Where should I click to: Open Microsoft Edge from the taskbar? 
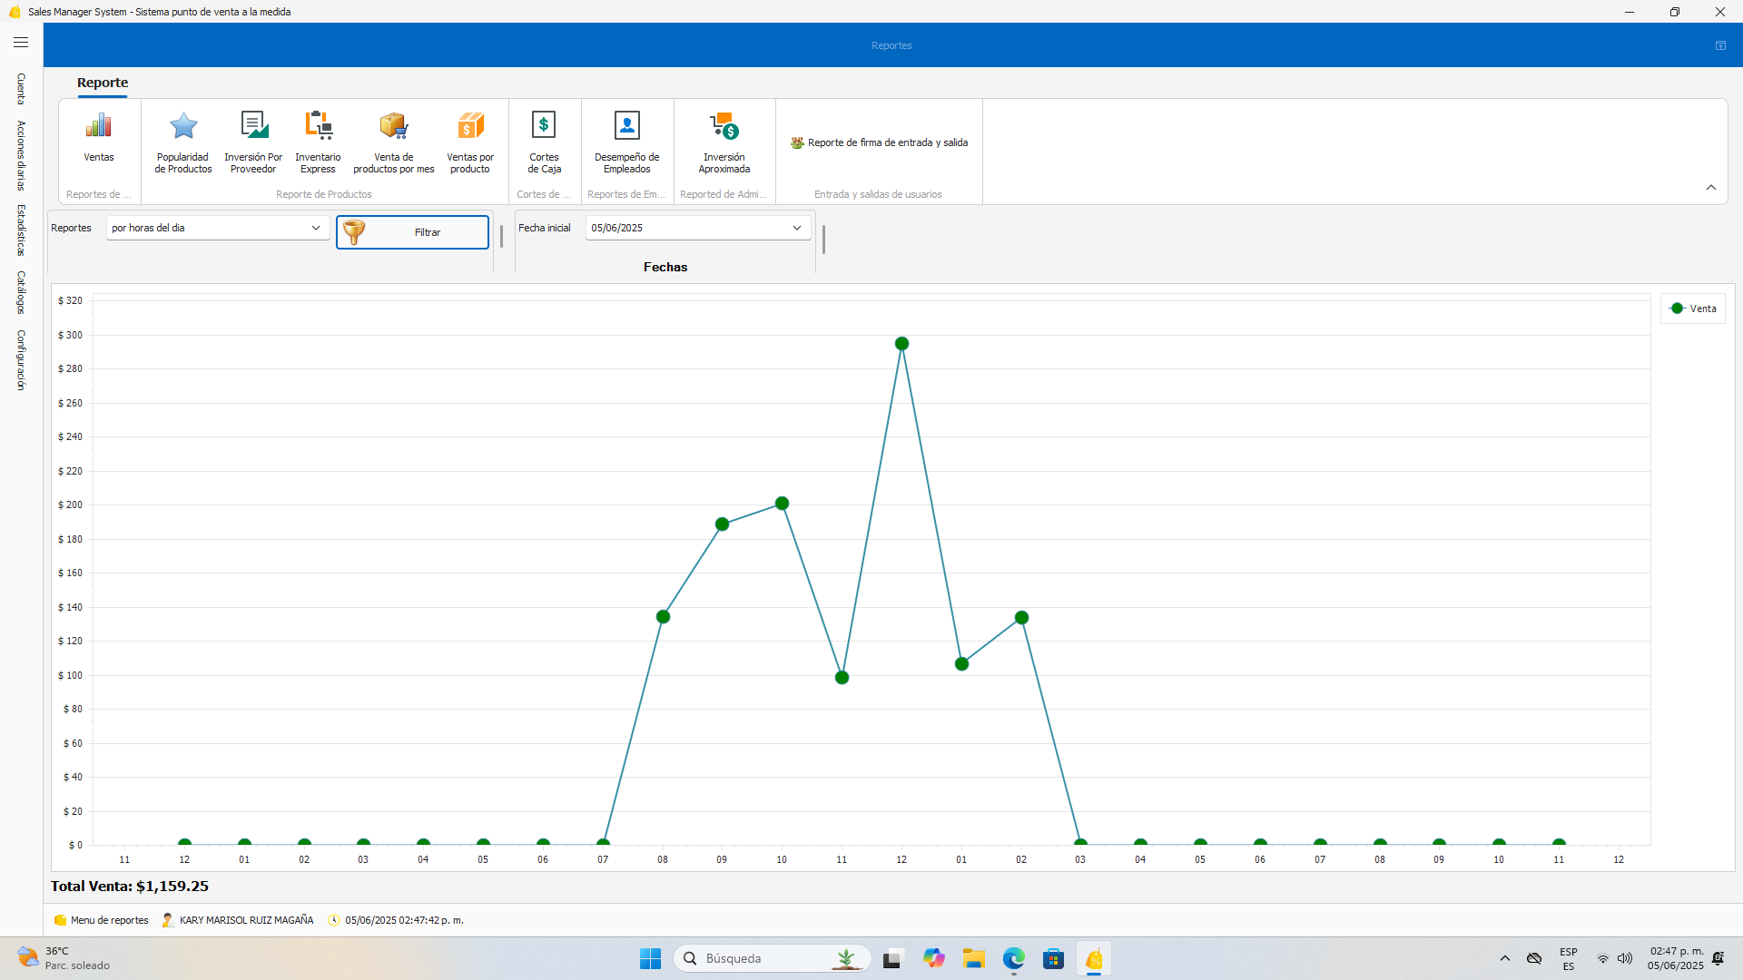[1013, 959]
